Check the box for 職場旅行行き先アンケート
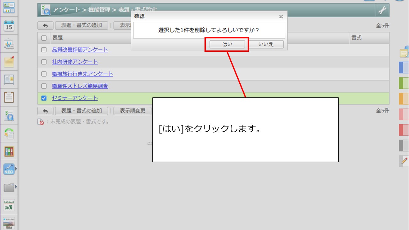Viewport: 409px width, 230px height. click(44, 74)
